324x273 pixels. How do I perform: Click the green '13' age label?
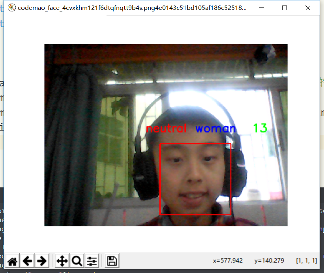tap(260, 128)
